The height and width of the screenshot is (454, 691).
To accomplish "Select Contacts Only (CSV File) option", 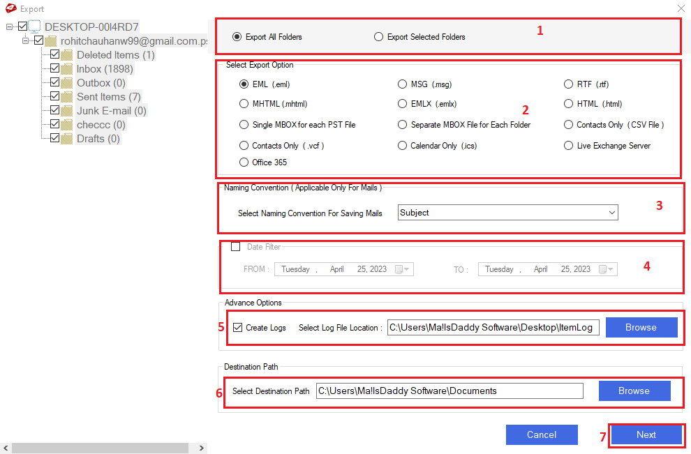I will point(568,125).
